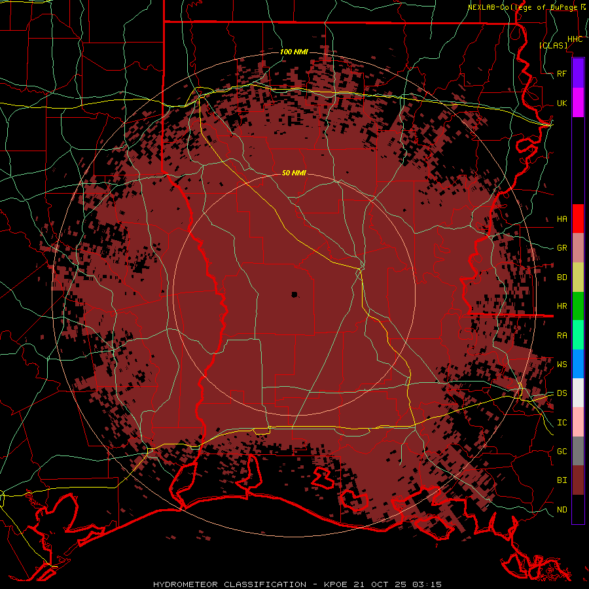Viewport: 589px width, 589px height.
Task: Click the 03:15 timestamp
Action: tap(427, 584)
